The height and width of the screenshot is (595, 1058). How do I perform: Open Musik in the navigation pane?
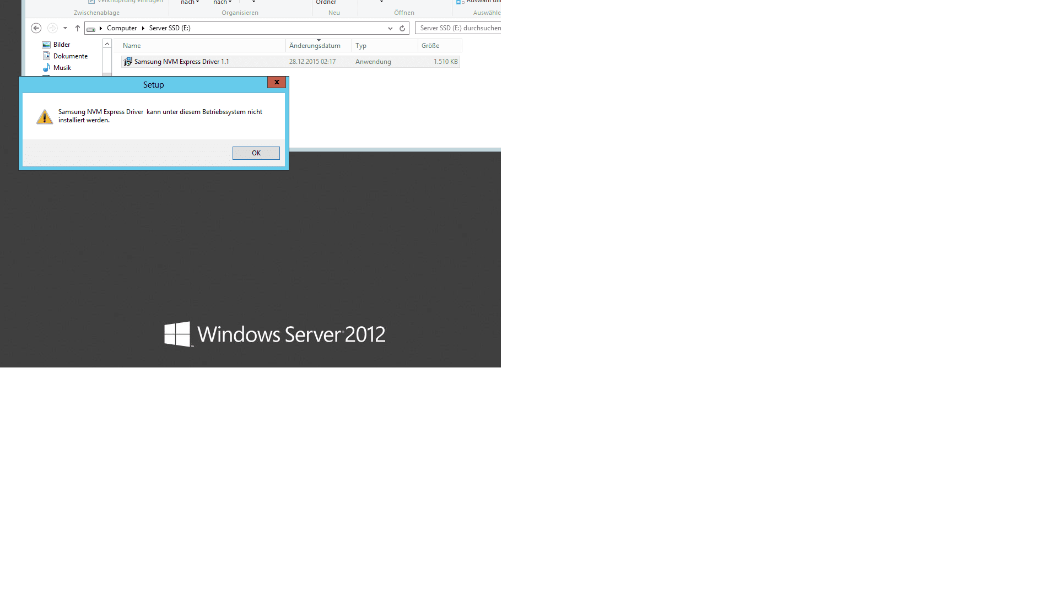click(62, 68)
